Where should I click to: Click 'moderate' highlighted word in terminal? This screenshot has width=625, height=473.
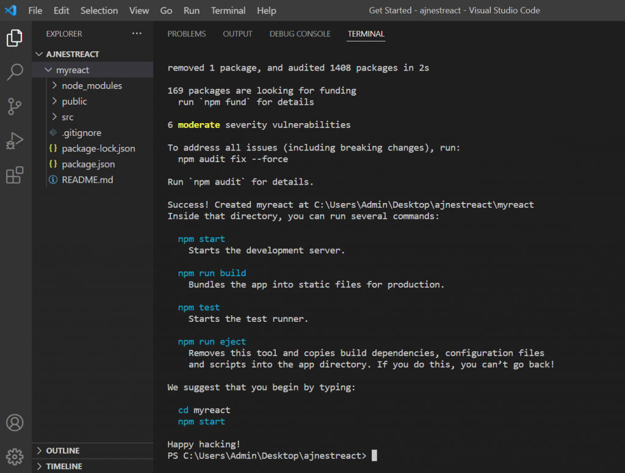click(198, 124)
